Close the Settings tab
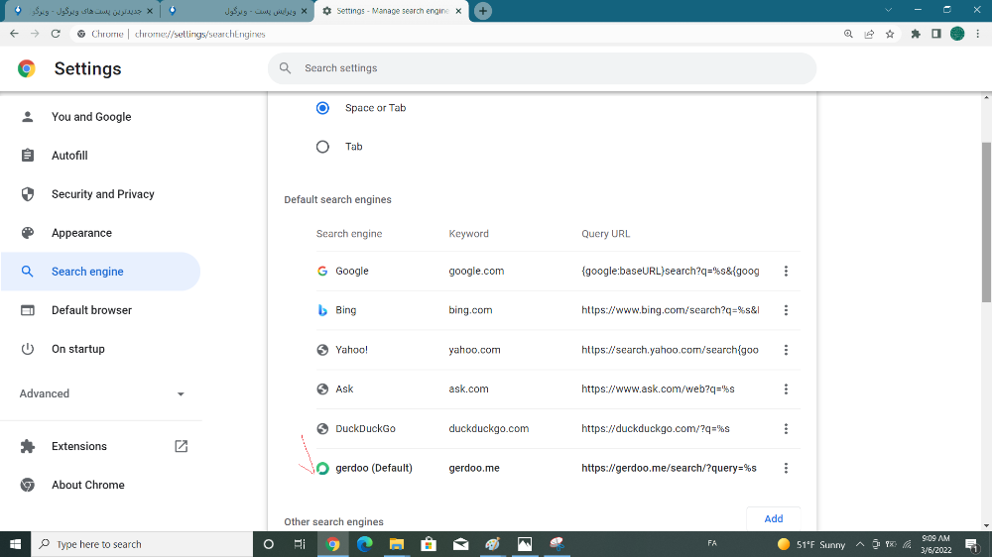Image resolution: width=992 pixels, height=557 pixels. (458, 11)
